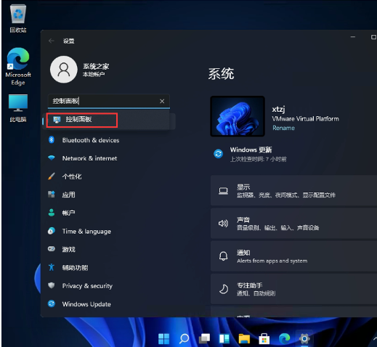Open the Recycle Bin desktop icon

18,18
